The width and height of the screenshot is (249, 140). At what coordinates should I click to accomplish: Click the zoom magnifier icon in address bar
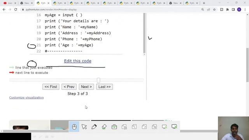click(203, 9)
